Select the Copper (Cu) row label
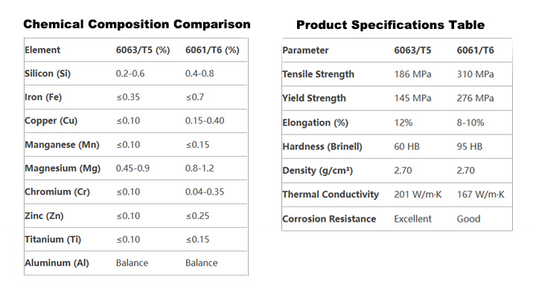 (51, 121)
